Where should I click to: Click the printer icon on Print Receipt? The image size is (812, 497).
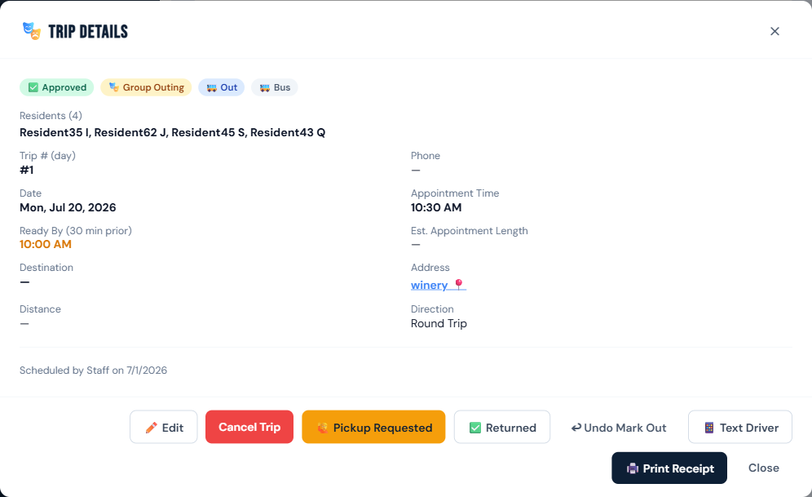point(633,468)
